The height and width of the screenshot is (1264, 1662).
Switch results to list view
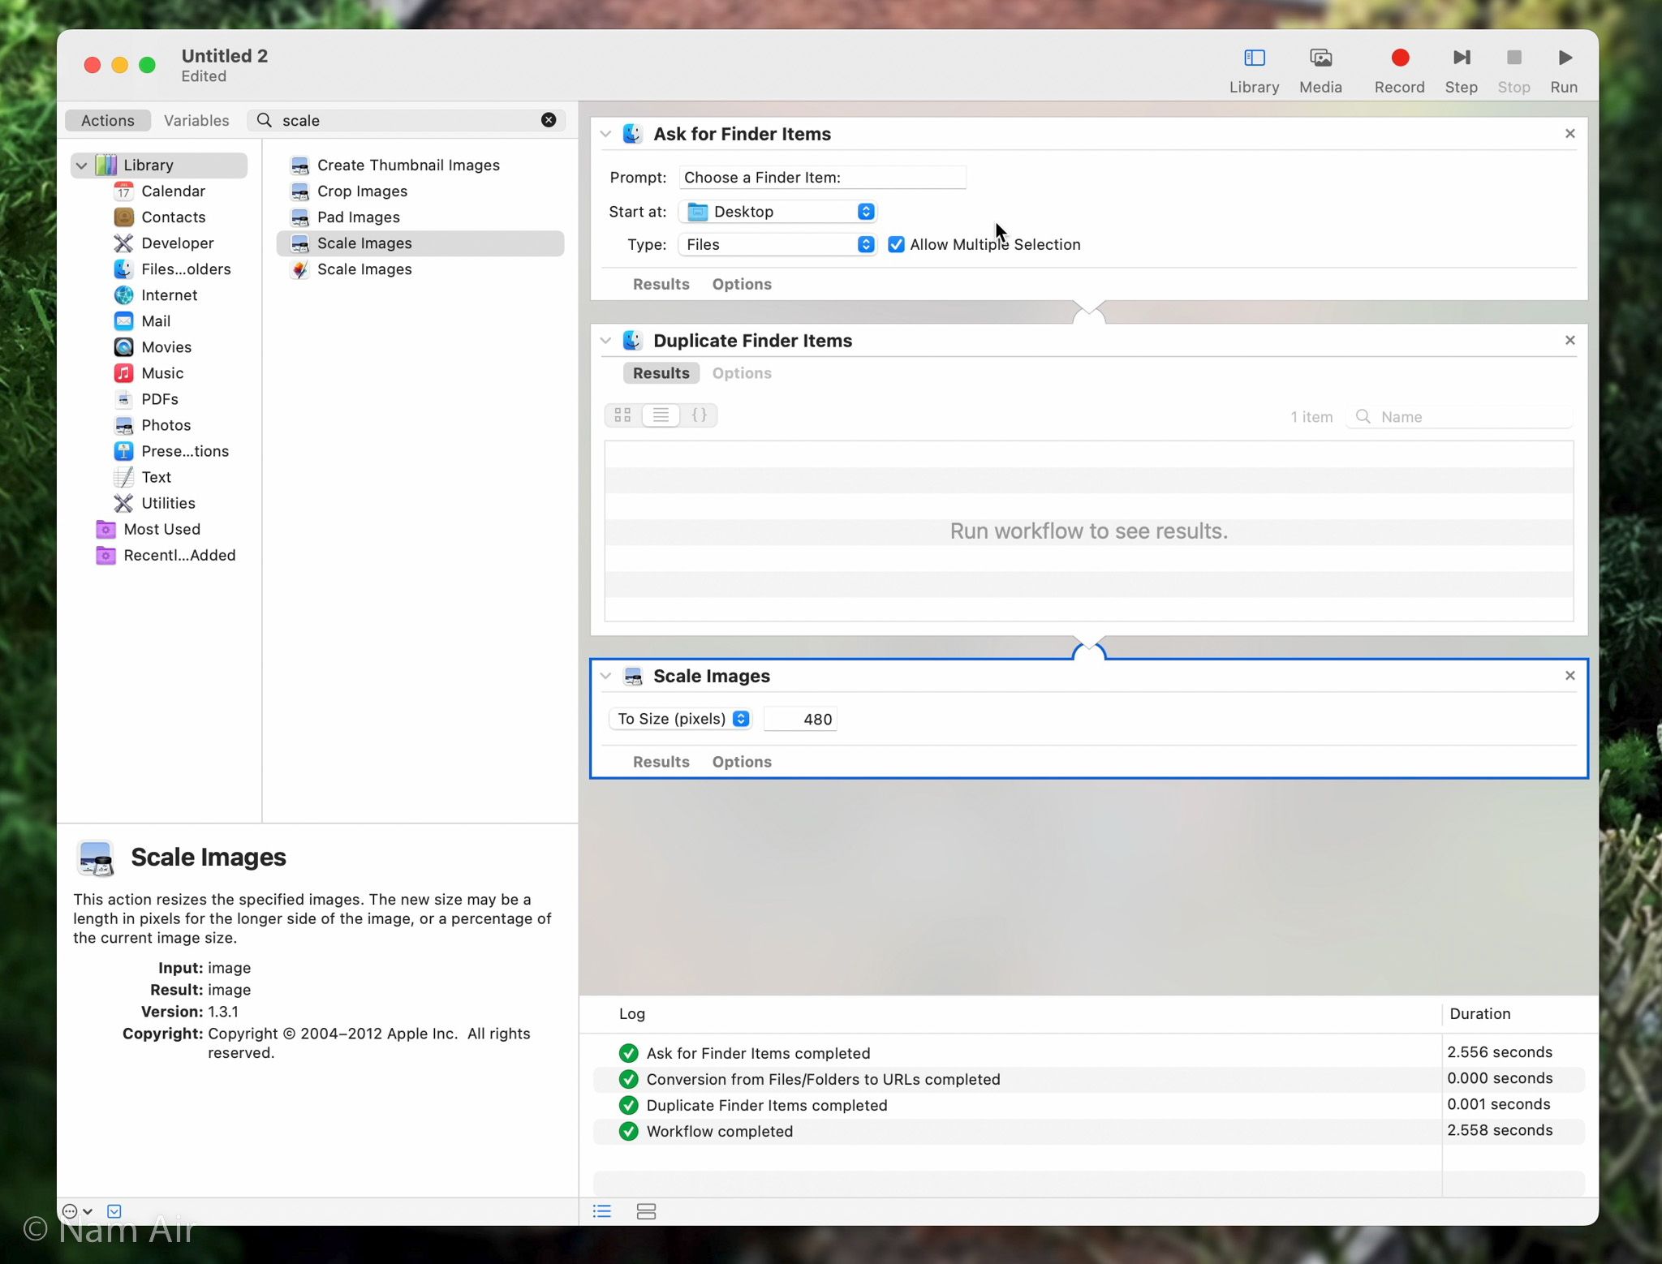coord(661,415)
